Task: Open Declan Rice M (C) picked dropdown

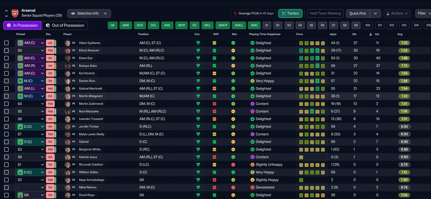Action: [x=30, y=81]
